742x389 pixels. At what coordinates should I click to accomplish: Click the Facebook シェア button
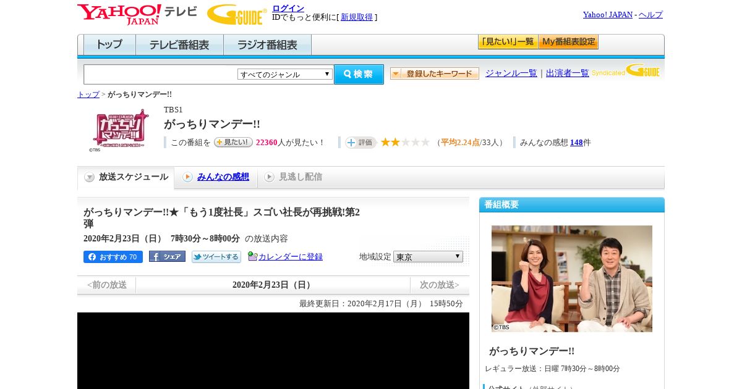pyautogui.click(x=167, y=256)
